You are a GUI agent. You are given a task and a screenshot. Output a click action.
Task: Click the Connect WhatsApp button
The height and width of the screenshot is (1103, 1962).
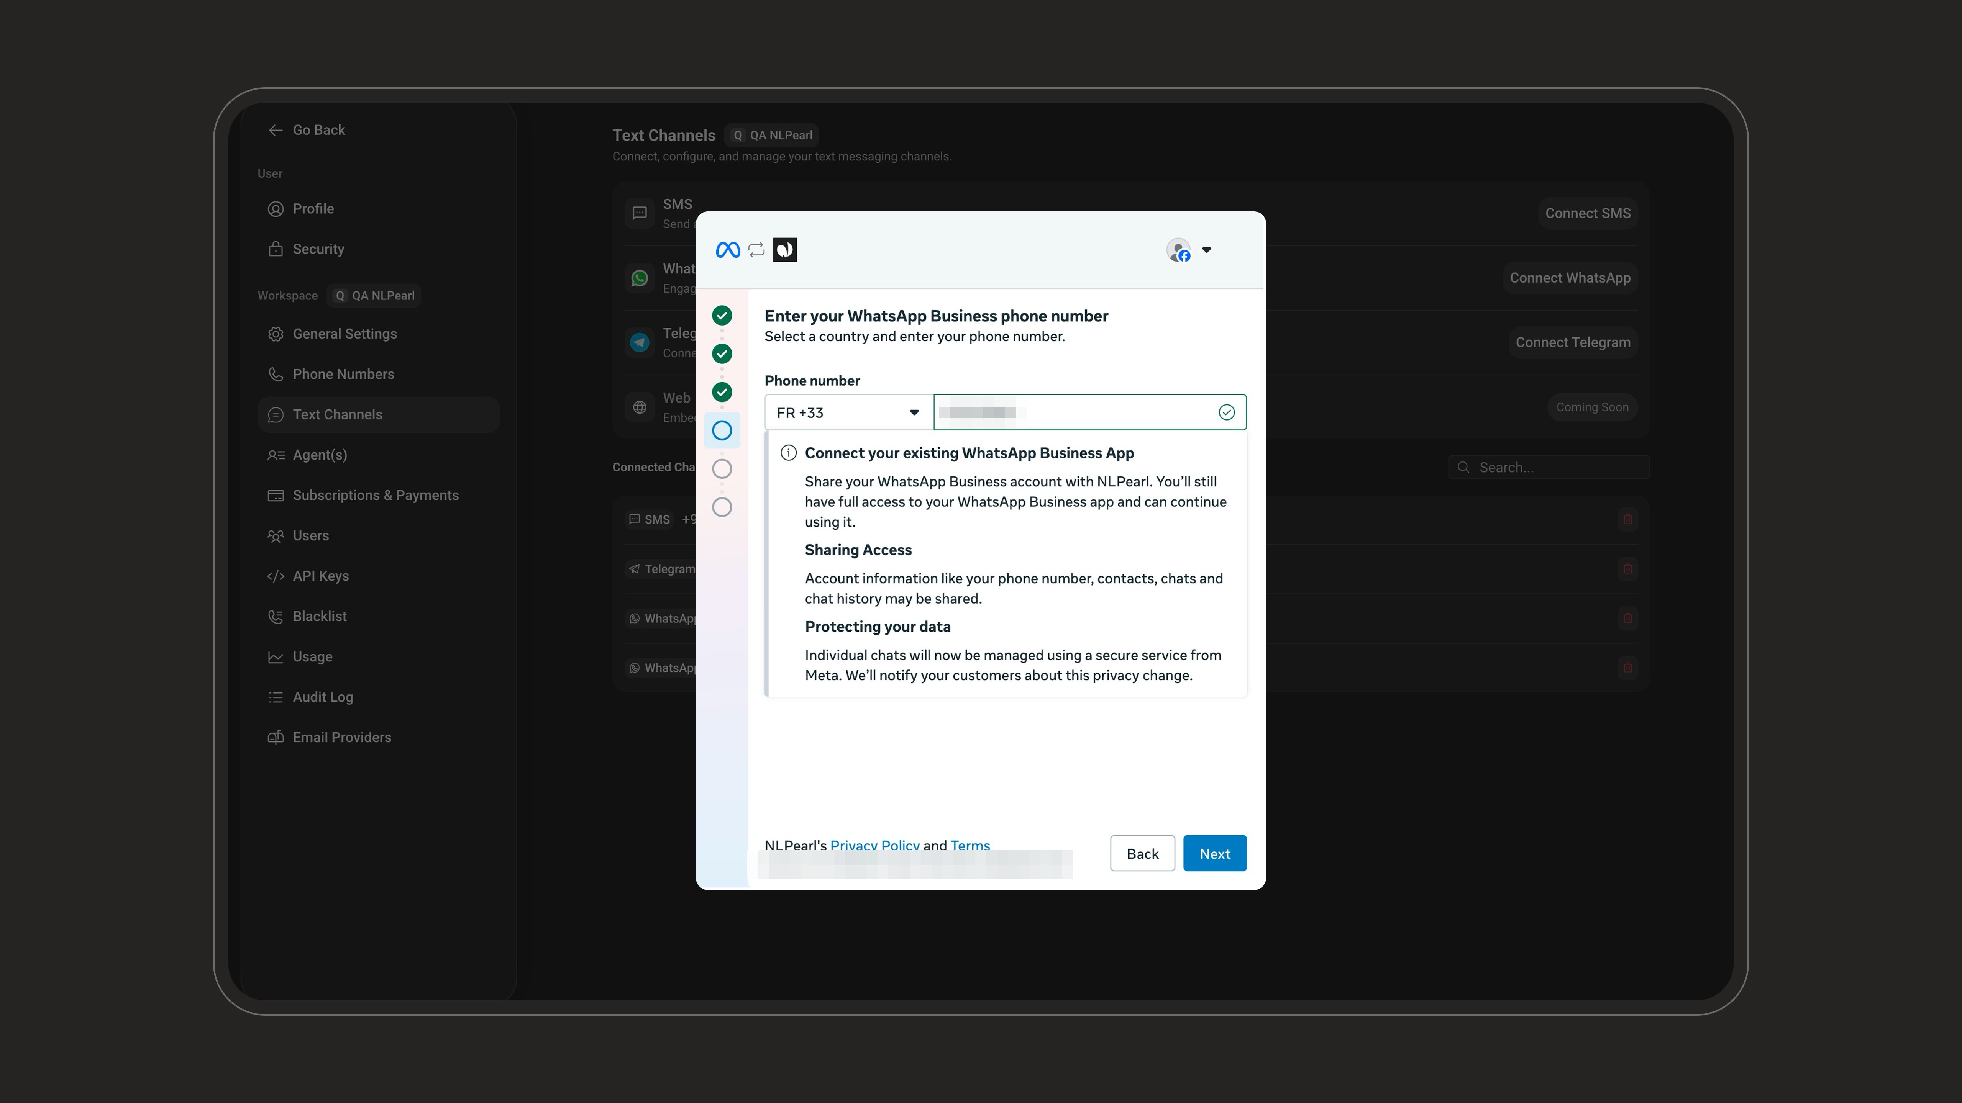tap(1570, 278)
